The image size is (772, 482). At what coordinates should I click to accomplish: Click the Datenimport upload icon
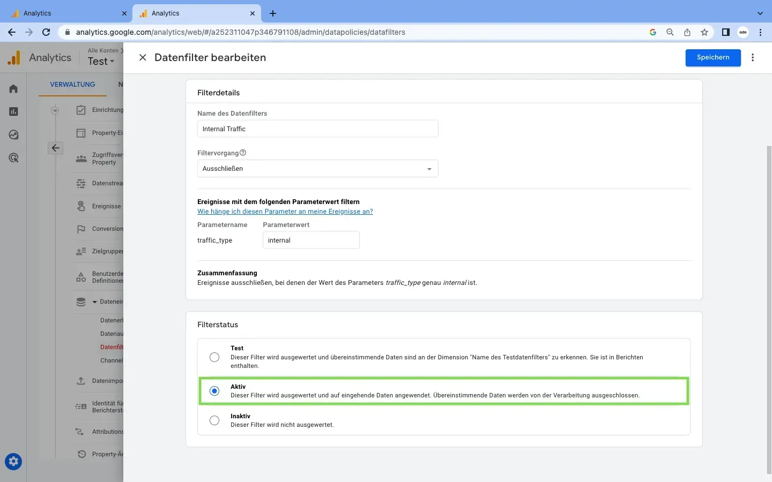coord(81,381)
